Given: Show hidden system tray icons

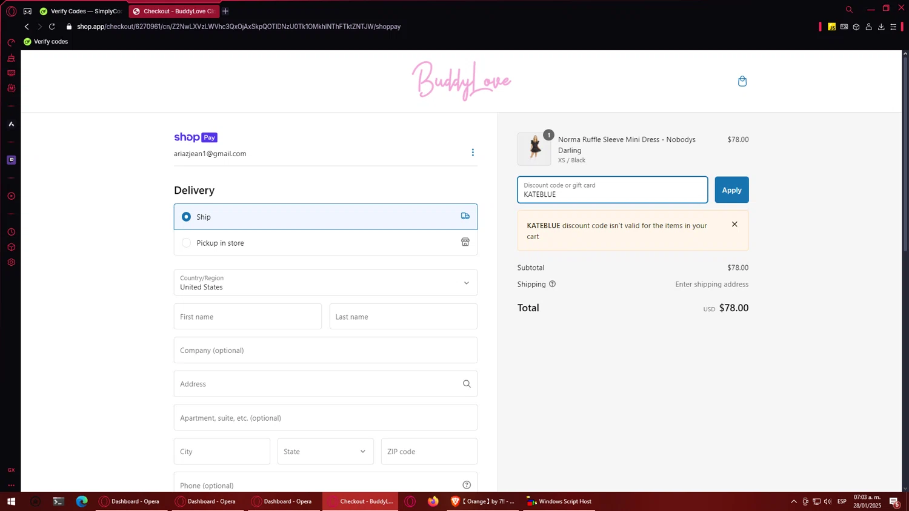Looking at the screenshot, I should tap(793, 501).
